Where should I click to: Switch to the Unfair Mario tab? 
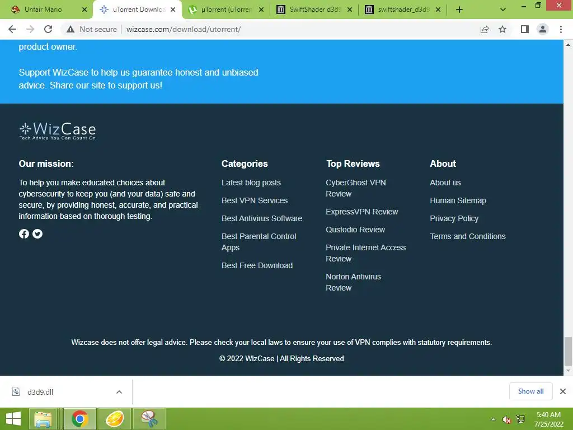tap(43, 10)
